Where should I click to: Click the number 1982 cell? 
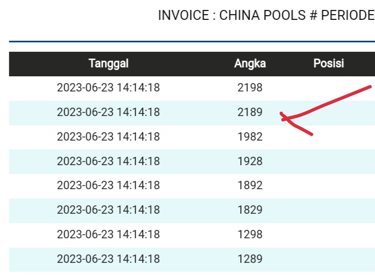250,137
